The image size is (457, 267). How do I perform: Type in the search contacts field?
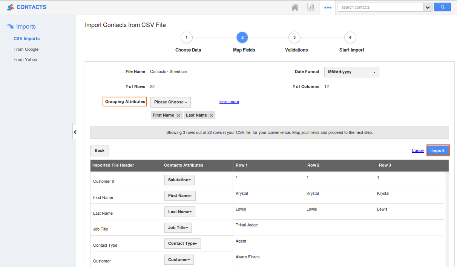[x=380, y=7]
